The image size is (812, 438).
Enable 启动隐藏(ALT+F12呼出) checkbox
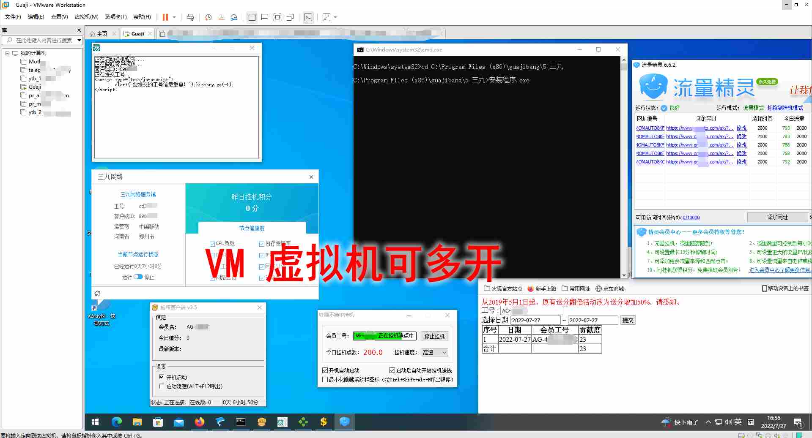[x=161, y=386]
